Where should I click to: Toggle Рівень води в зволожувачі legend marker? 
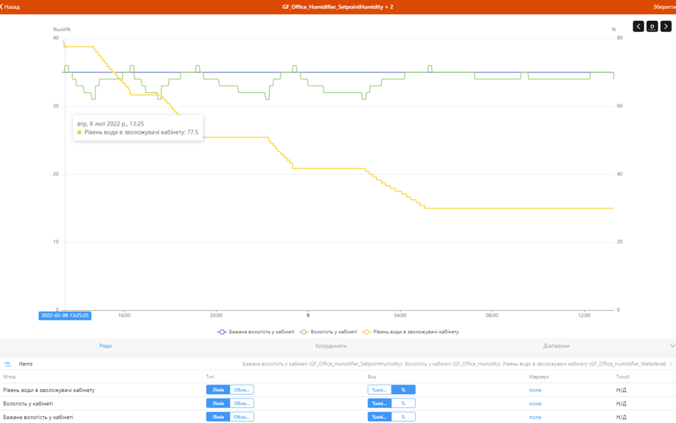(x=366, y=332)
